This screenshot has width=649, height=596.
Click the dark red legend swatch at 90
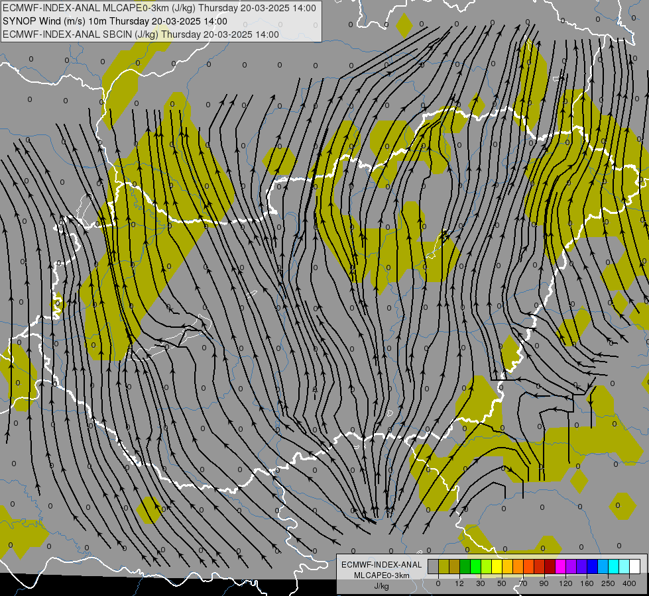point(550,566)
